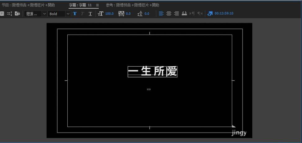Click the 一生所爱 text box in canvas
Screen dimensions: 302x143
pyautogui.click(x=152, y=72)
